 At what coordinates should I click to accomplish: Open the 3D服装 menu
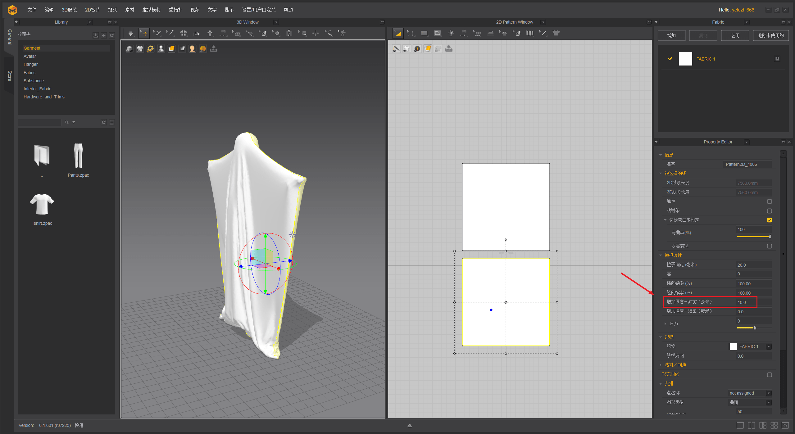point(69,10)
